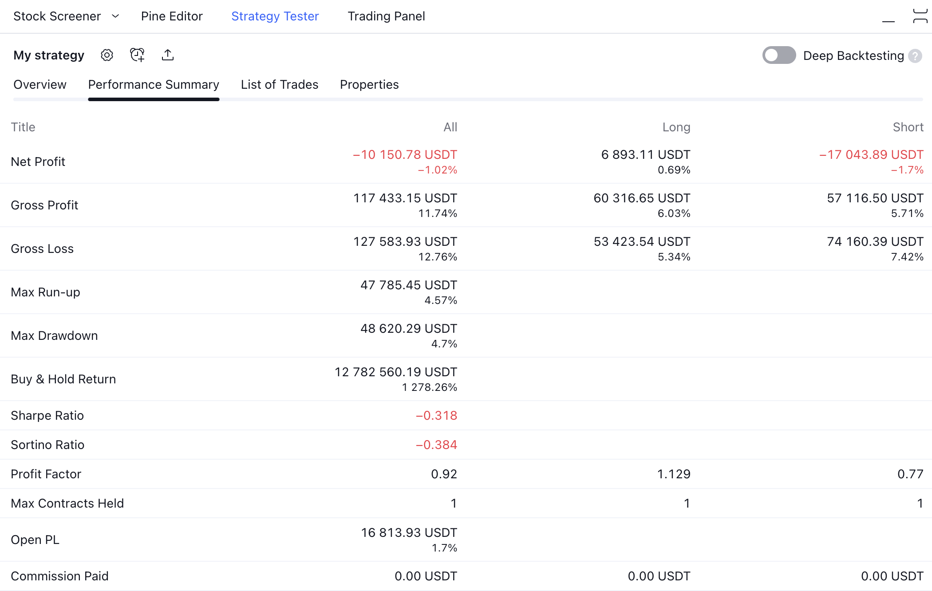Open strategy settings gear icon
This screenshot has height=591, width=932.
107,55
